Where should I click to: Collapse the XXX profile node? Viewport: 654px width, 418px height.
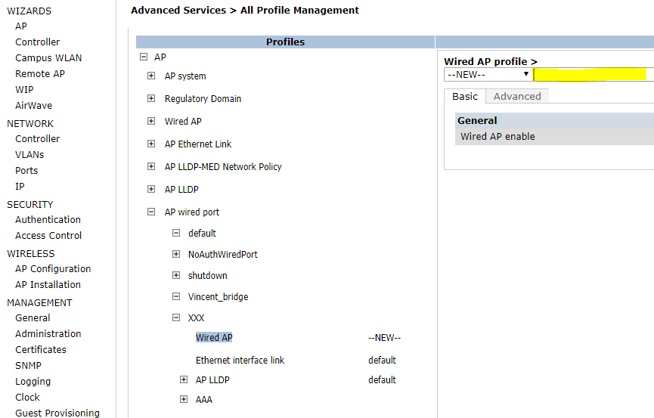point(176,318)
